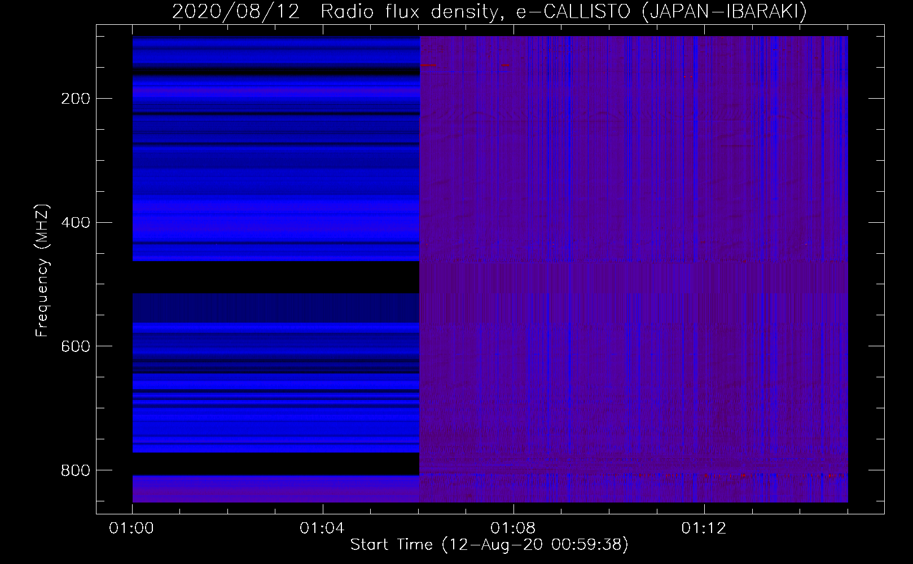
Task: Click the "Start Time (12-Aug-20 00:59:38)" label
Action: pyautogui.click(x=489, y=545)
